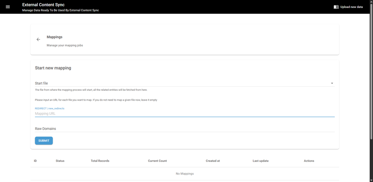Screen dimensions: 373x182
Task: Click the REDIRECT | new_redirects label
Action: pyautogui.click(x=49, y=108)
